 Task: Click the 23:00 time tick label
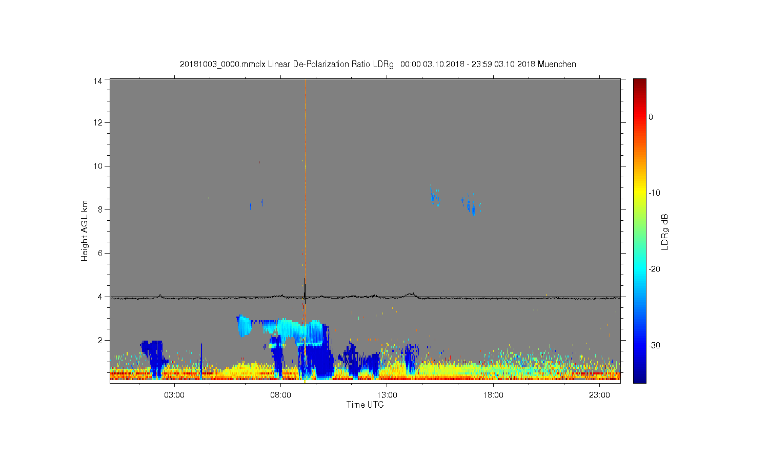pos(600,395)
